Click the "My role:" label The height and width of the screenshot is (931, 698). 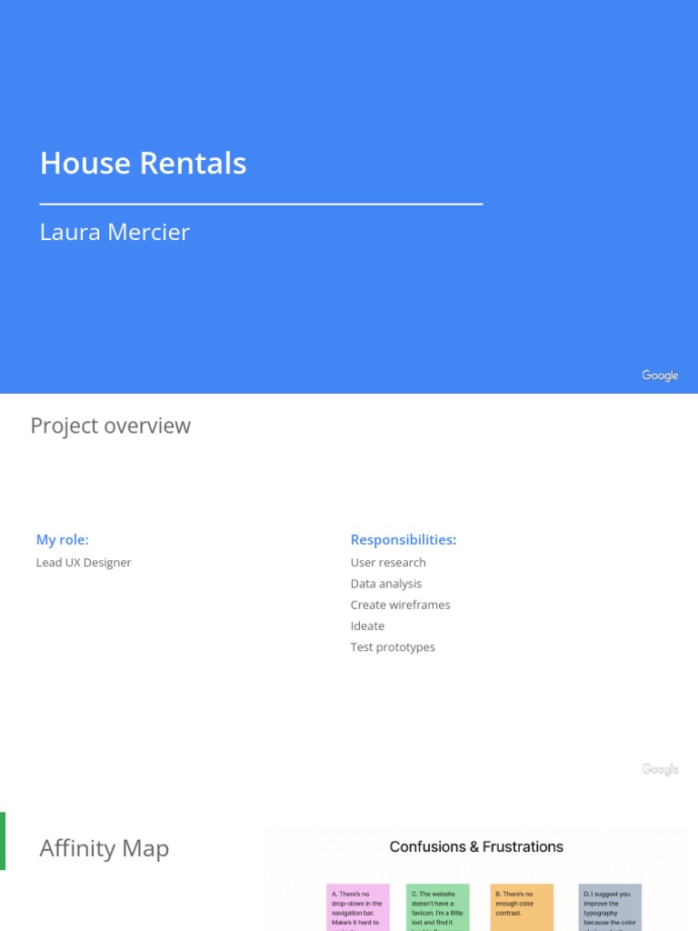pyautogui.click(x=63, y=540)
